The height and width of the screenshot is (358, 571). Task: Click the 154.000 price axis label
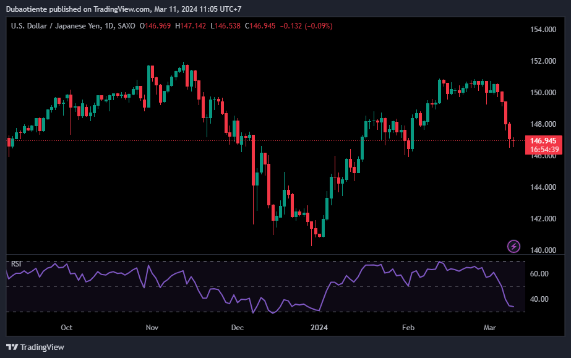point(543,30)
